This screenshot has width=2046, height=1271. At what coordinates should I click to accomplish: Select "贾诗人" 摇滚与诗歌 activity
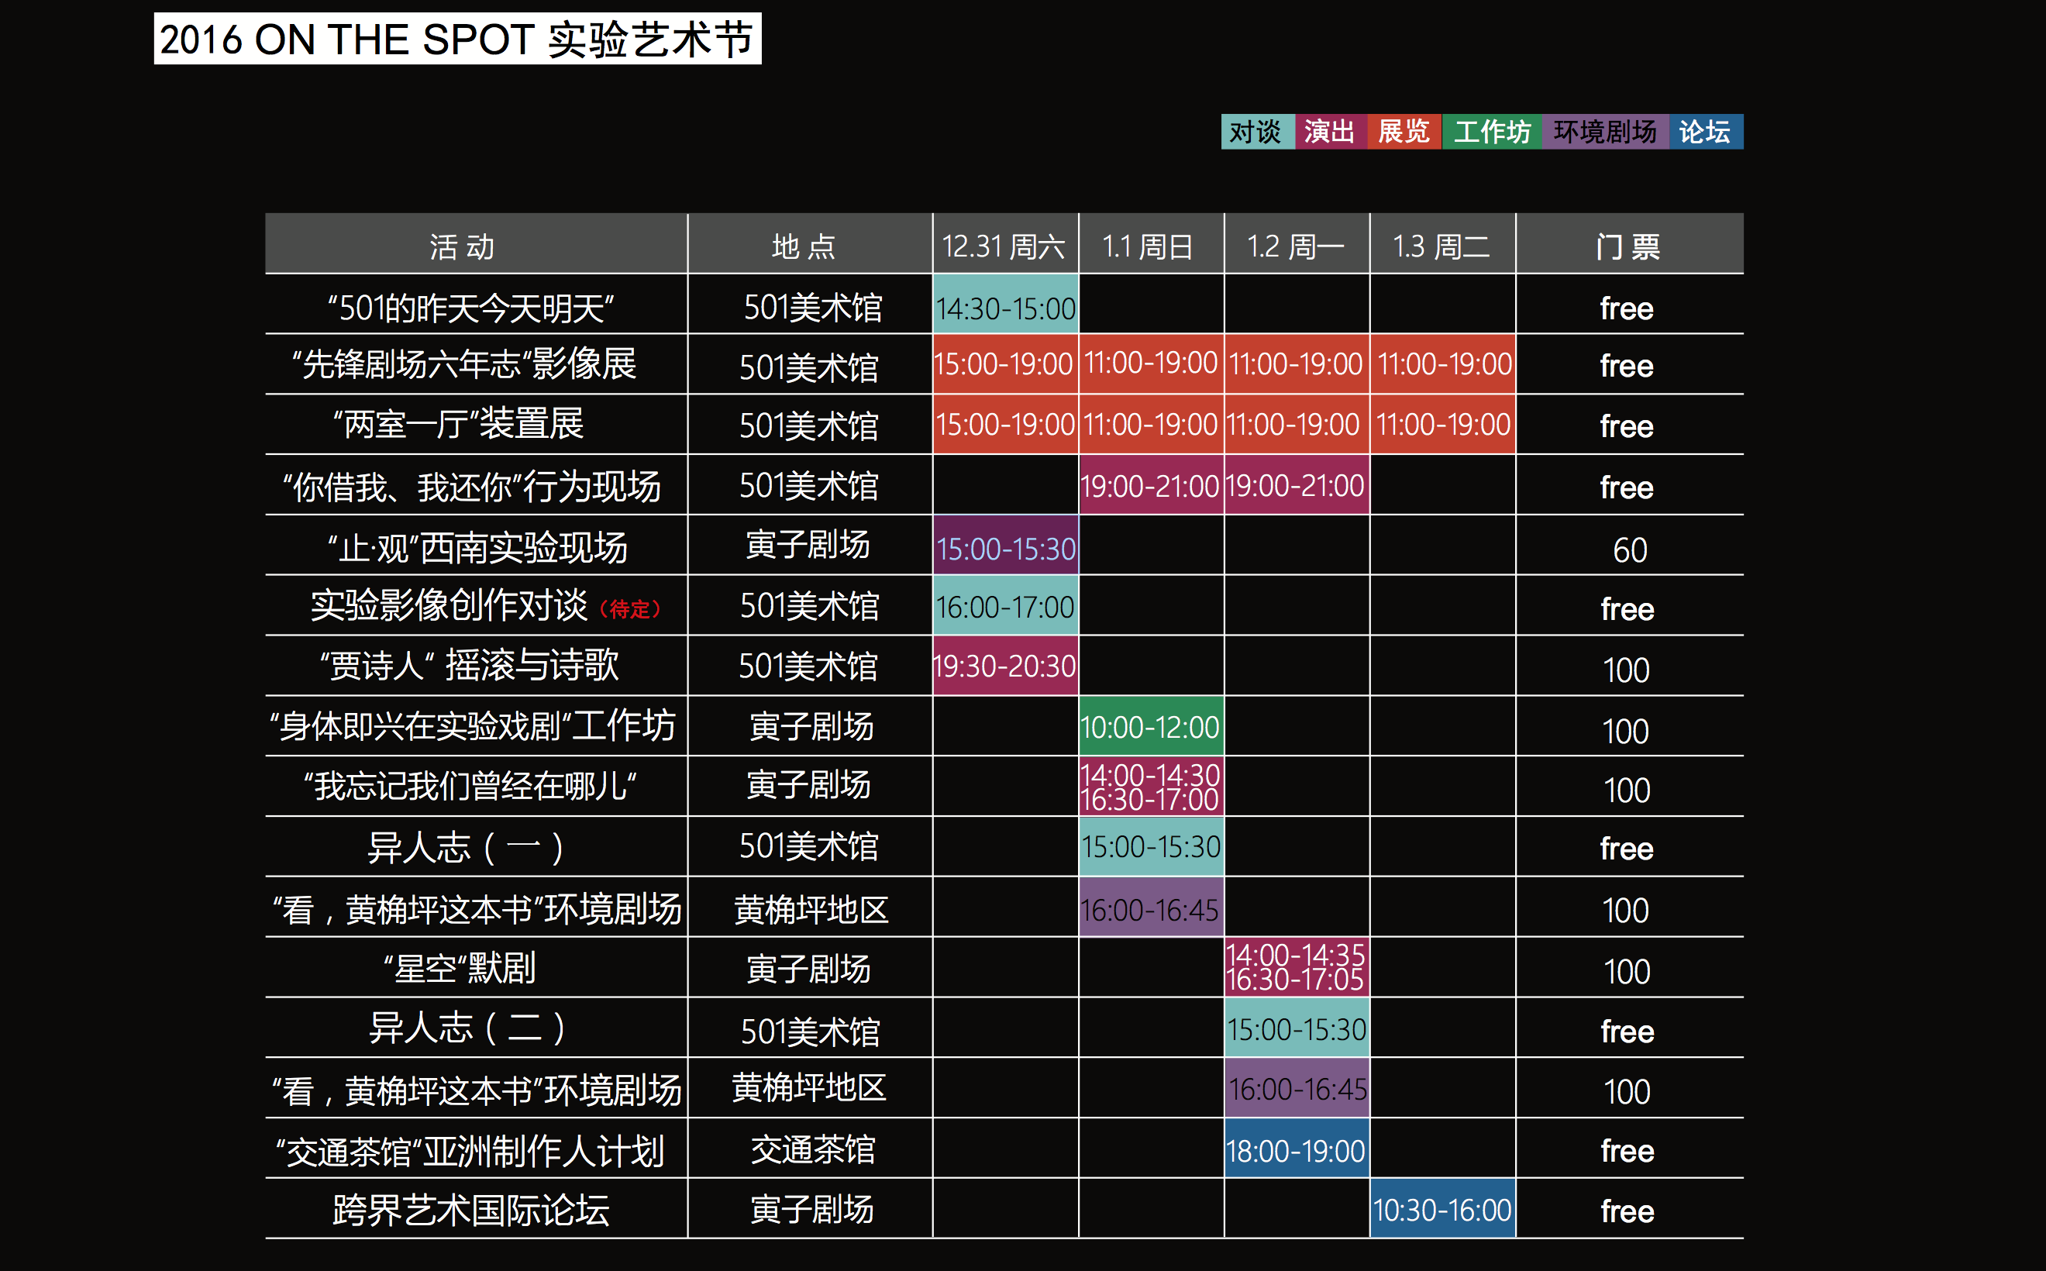point(469,665)
